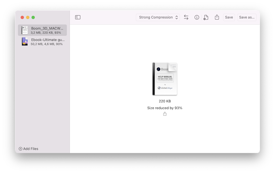This screenshot has height=173, width=275.
Task: Click the 220 KB size label
Action: (165, 101)
